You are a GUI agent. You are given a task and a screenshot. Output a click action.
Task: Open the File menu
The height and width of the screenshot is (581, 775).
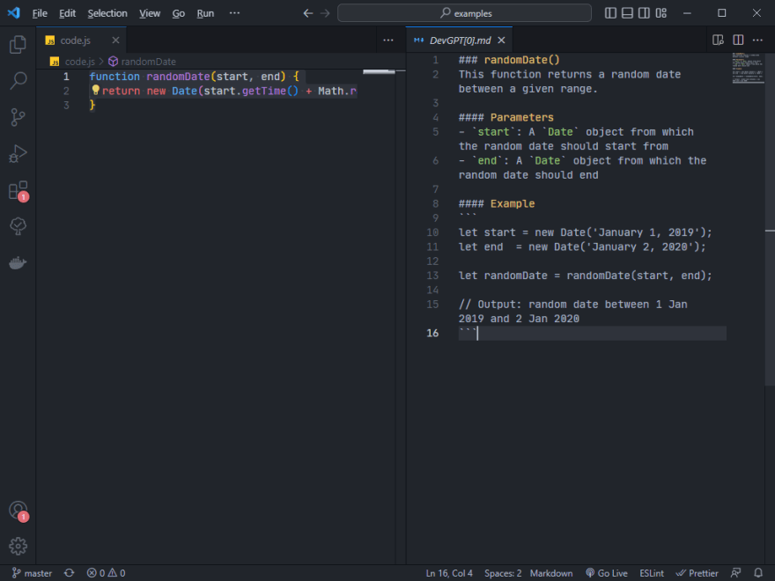(40, 13)
